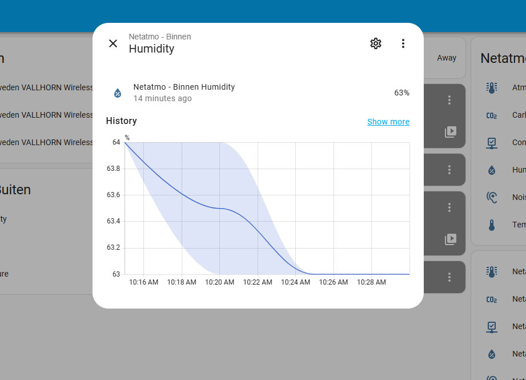Click the Netatmo card heading at right
The height and width of the screenshot is (380, 526).
(x=503, y=58)
